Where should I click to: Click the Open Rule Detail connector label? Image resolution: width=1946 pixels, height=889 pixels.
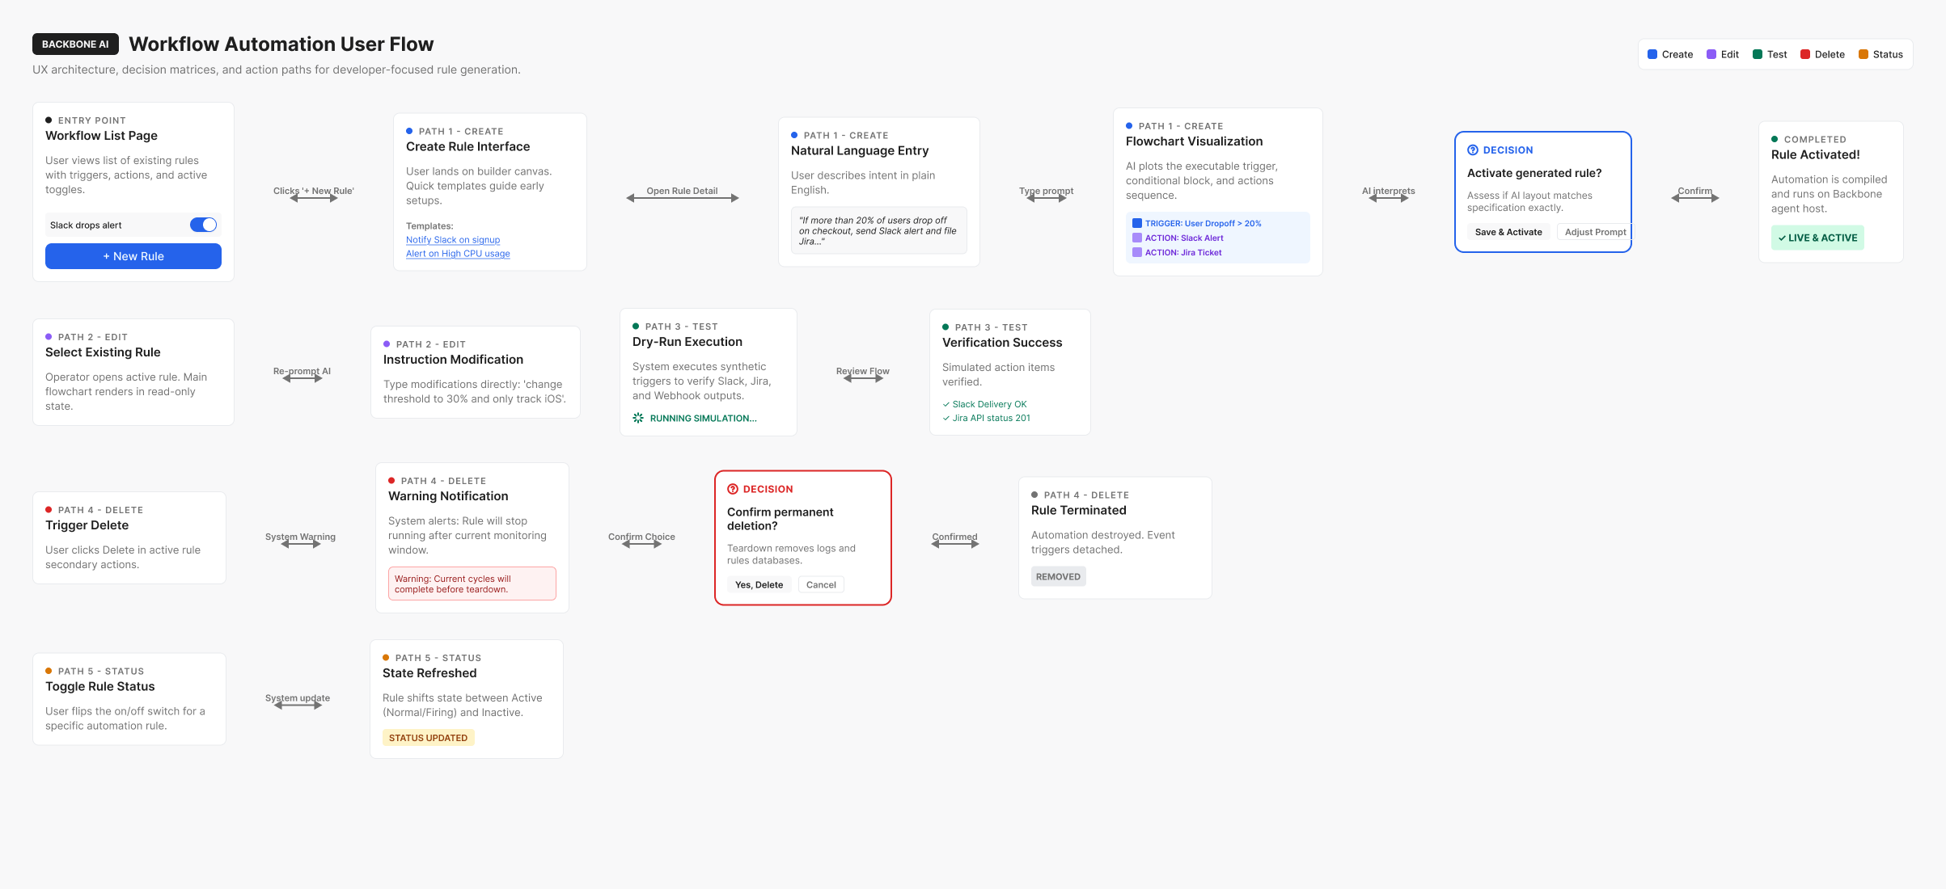682,191
